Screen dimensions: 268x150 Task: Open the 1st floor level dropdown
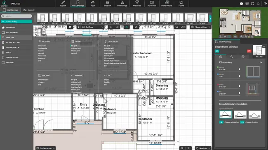tap(92, 27)
